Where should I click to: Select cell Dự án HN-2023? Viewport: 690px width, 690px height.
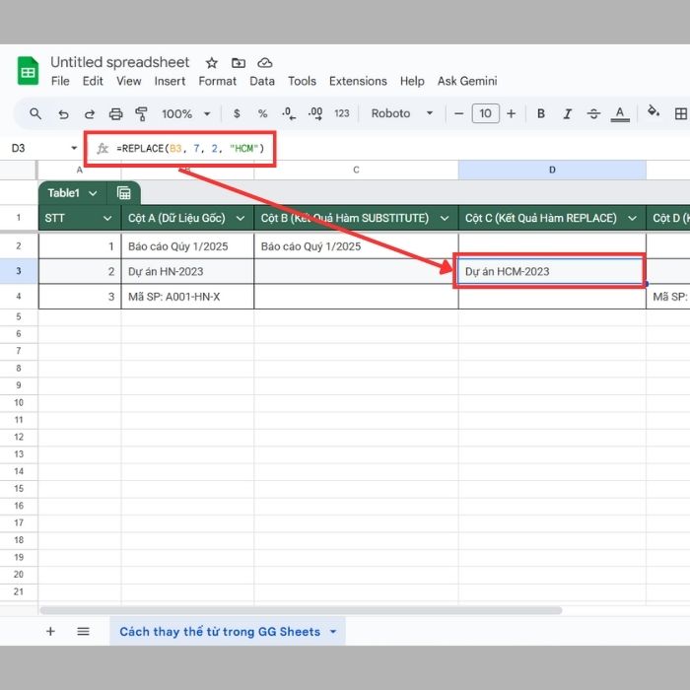187,271
